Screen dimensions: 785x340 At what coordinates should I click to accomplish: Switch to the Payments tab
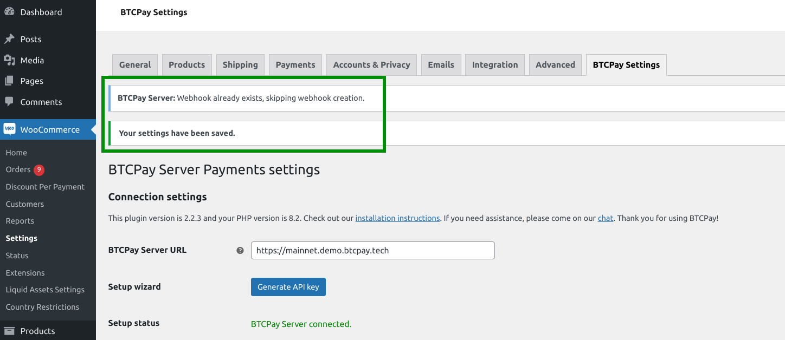[295, 64]
